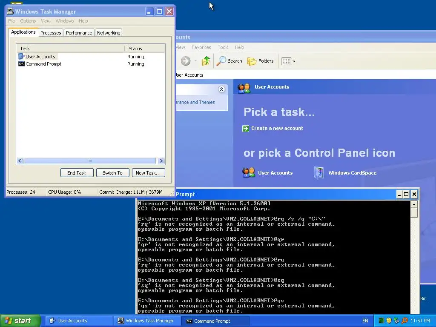Open Search in User Accounts toolbar

[x=229, y=60]
